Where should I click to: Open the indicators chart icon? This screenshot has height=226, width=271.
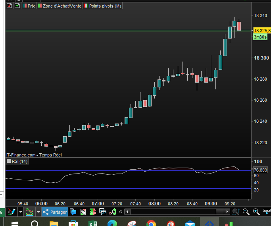coord(29,212)
